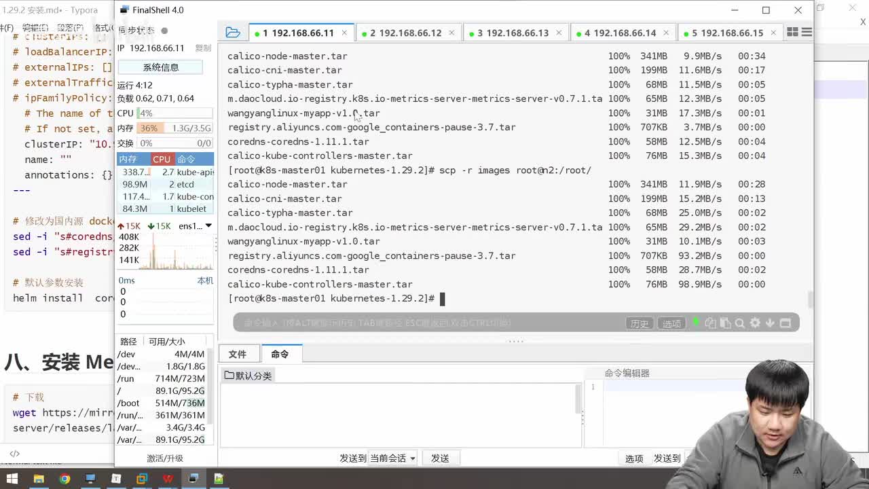Sort processes by 命令 column

click(193, 159)
